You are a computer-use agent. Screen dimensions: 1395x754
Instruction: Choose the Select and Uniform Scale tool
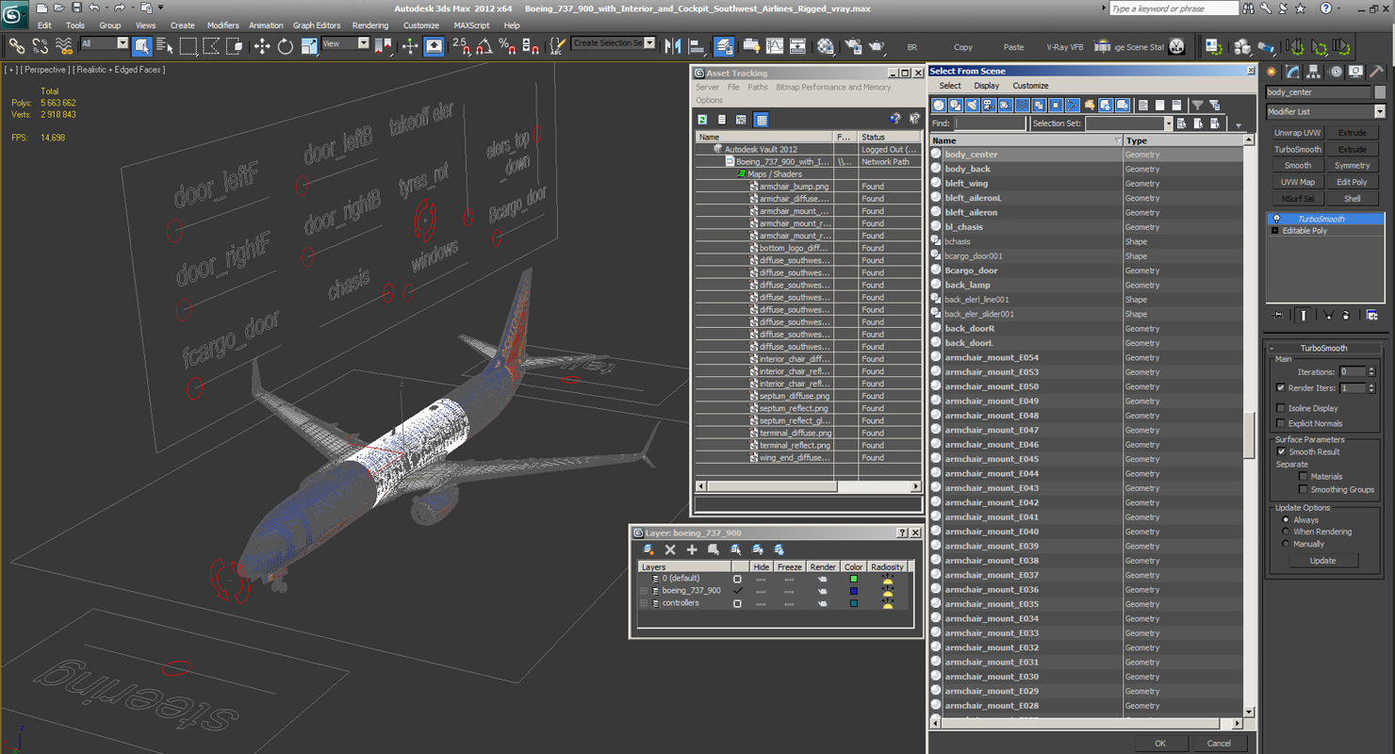[308, 45]
